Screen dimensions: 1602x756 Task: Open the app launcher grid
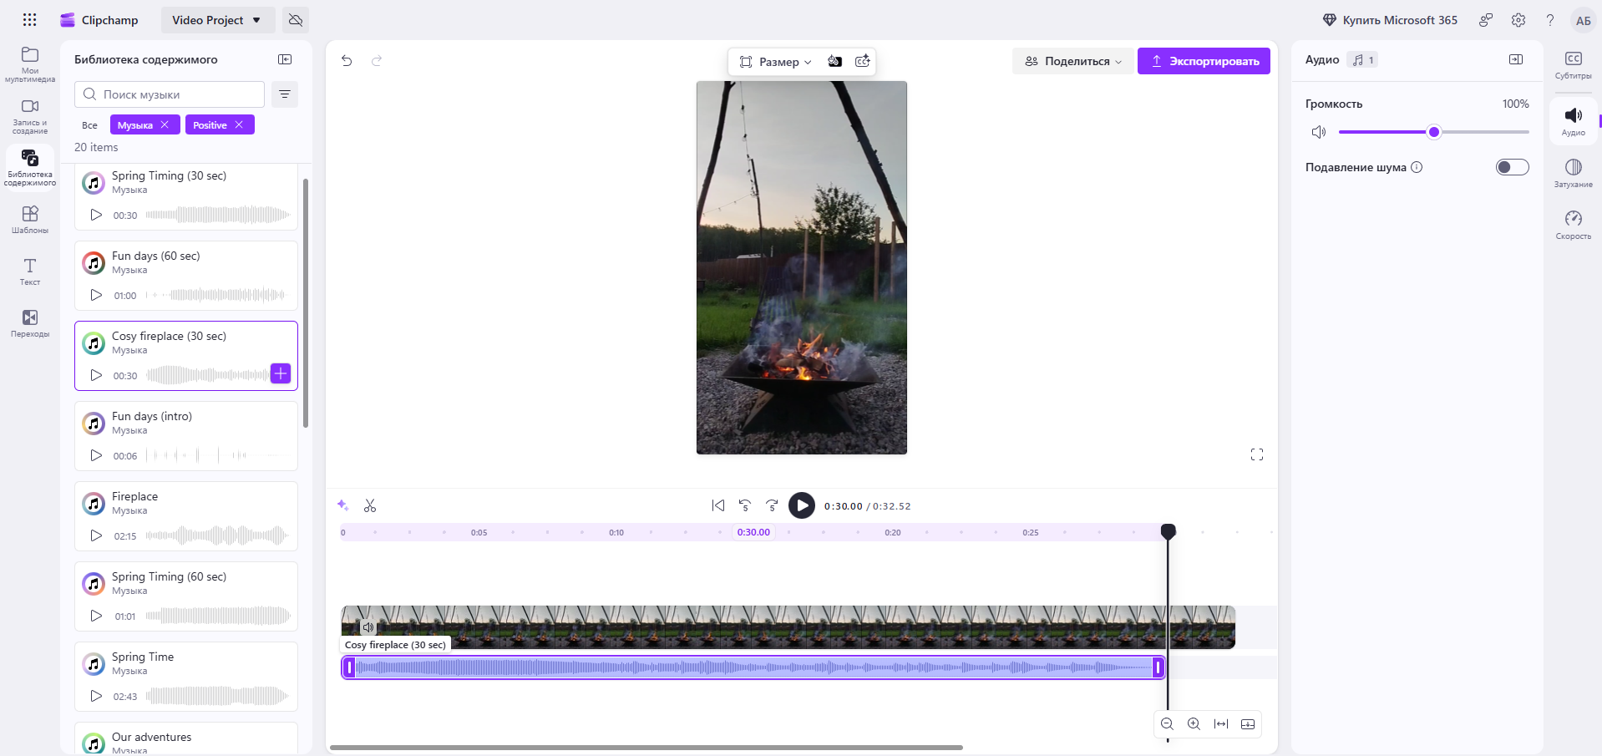tap(29, 20)
